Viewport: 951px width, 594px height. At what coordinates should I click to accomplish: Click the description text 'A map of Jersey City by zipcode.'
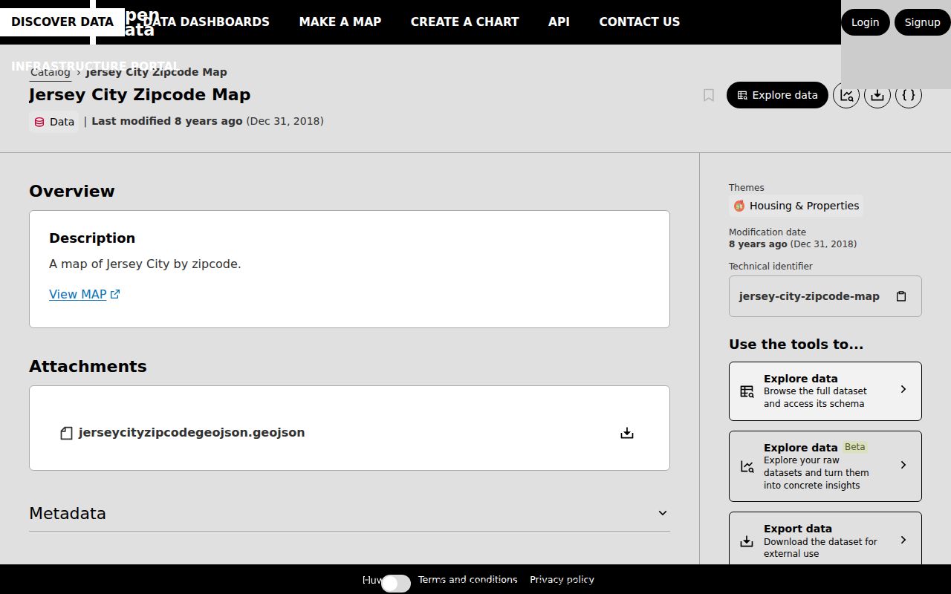[x=145, y=264]
